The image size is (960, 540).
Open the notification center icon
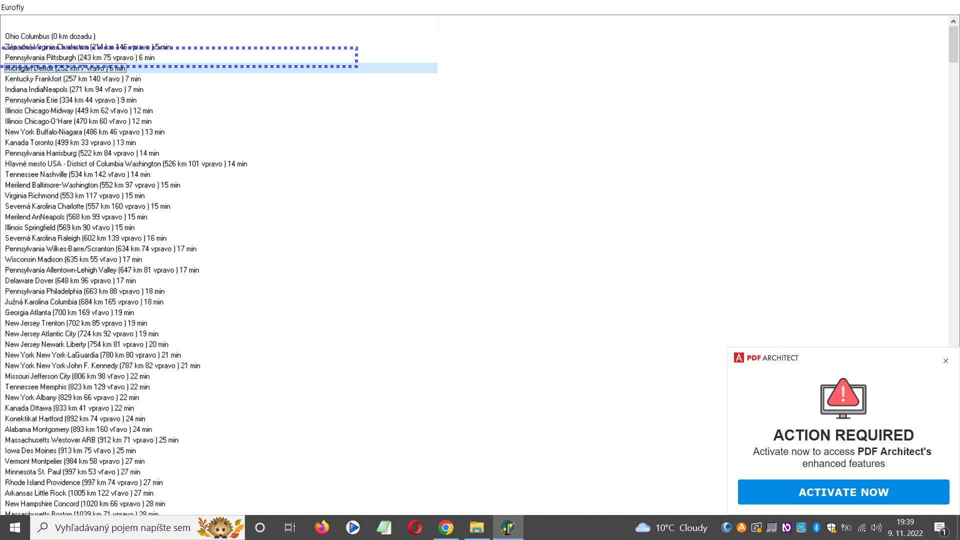click(x=940, y=527)
